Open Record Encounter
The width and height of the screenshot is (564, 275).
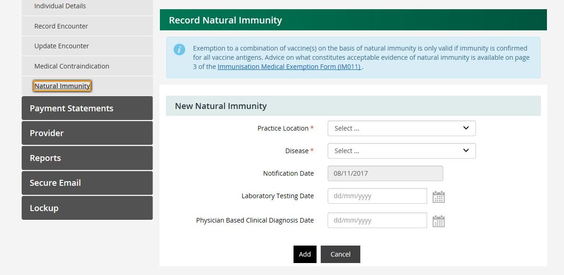[61, 26]
